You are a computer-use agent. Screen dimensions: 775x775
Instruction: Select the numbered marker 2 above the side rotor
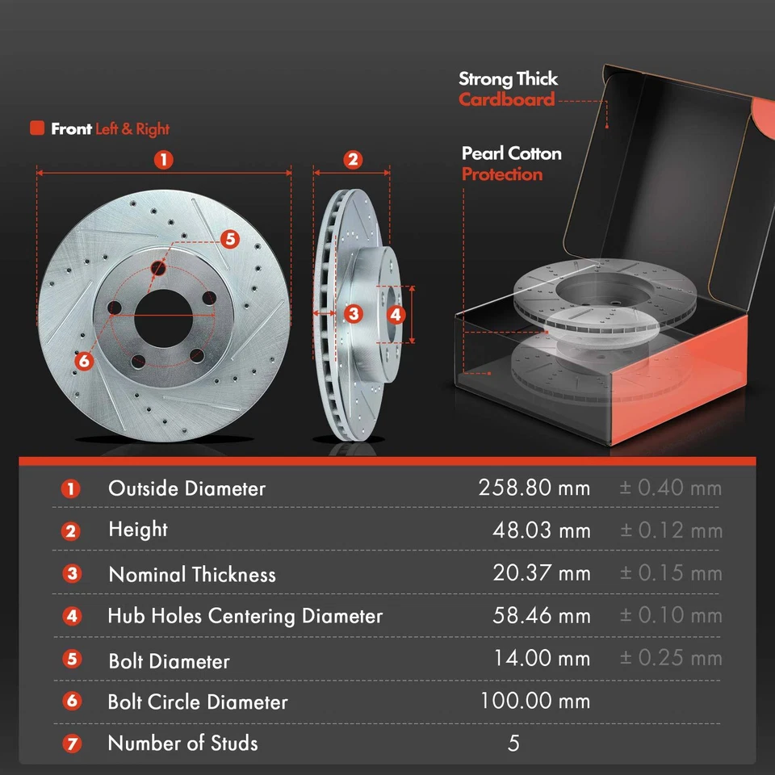coord(353,159)
